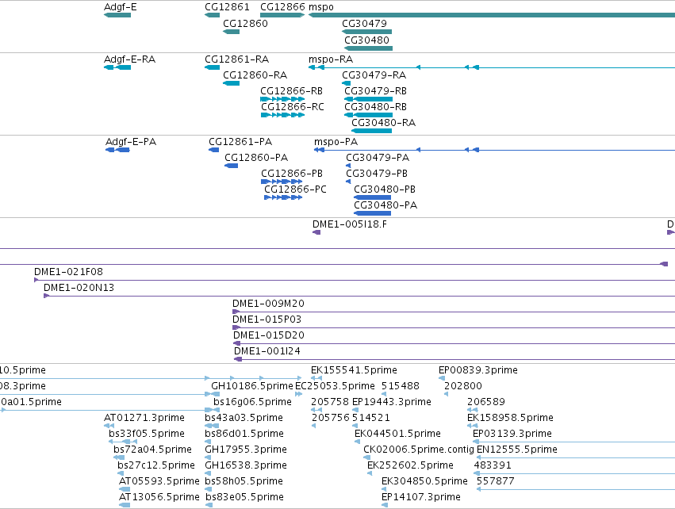Viewport: 675px width, 509px height.
Task: Click the bs86d01.5prime EST label
Action: point(244,434)
